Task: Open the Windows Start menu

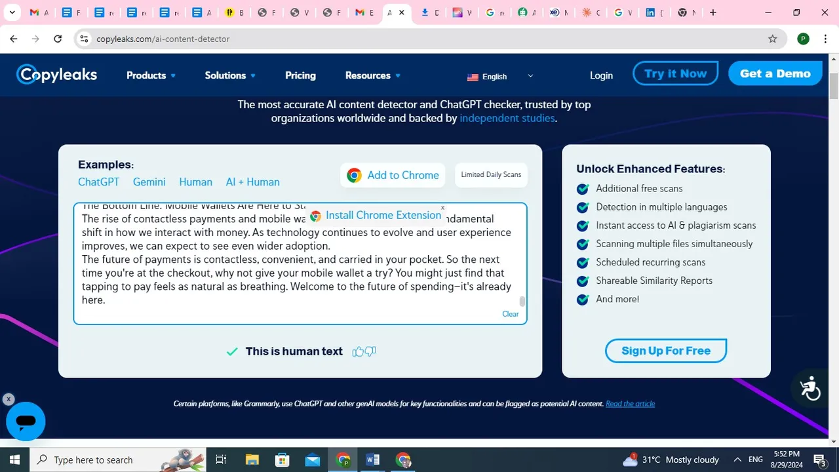Action: click(14, 460)
